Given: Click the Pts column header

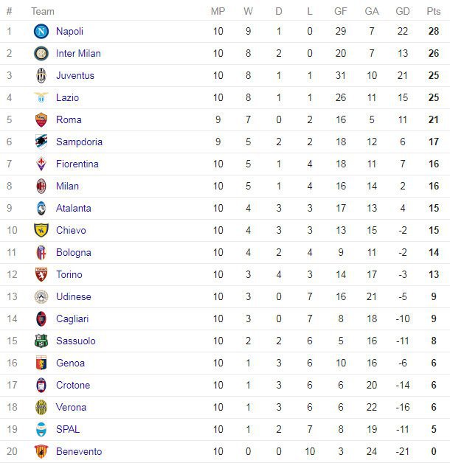Looking at the screenshot, I should coord(433,11).
